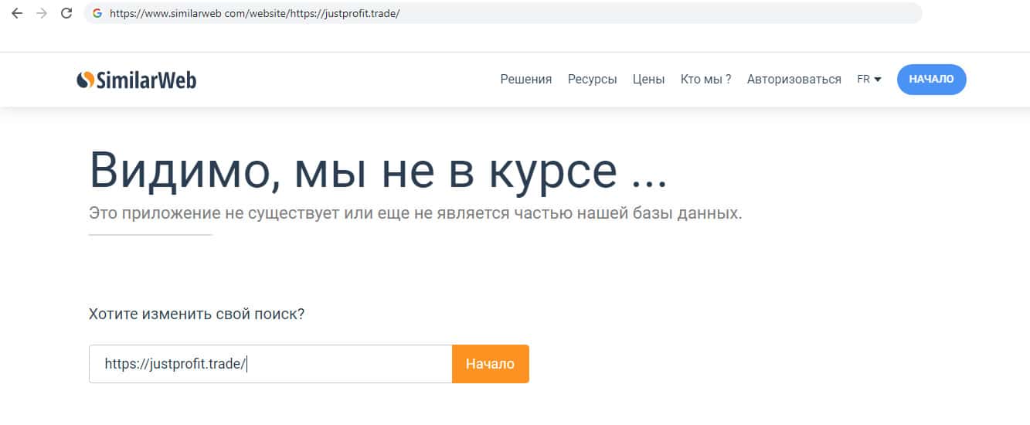
Task: Reload the page with refresh icon
Action: (x=66, y=13)
